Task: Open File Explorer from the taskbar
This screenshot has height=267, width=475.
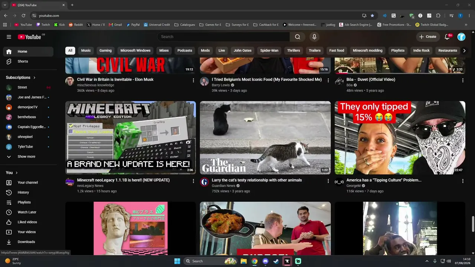Action: [243, 261]
